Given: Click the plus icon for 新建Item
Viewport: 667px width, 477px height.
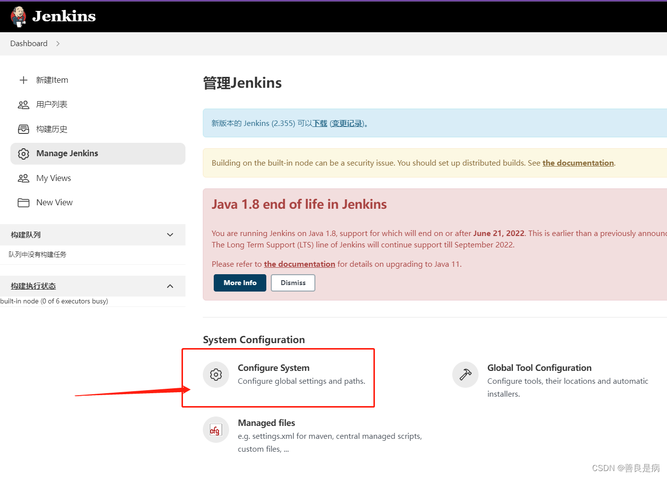Looking at the screenshot, I should (x=23, y=80).
